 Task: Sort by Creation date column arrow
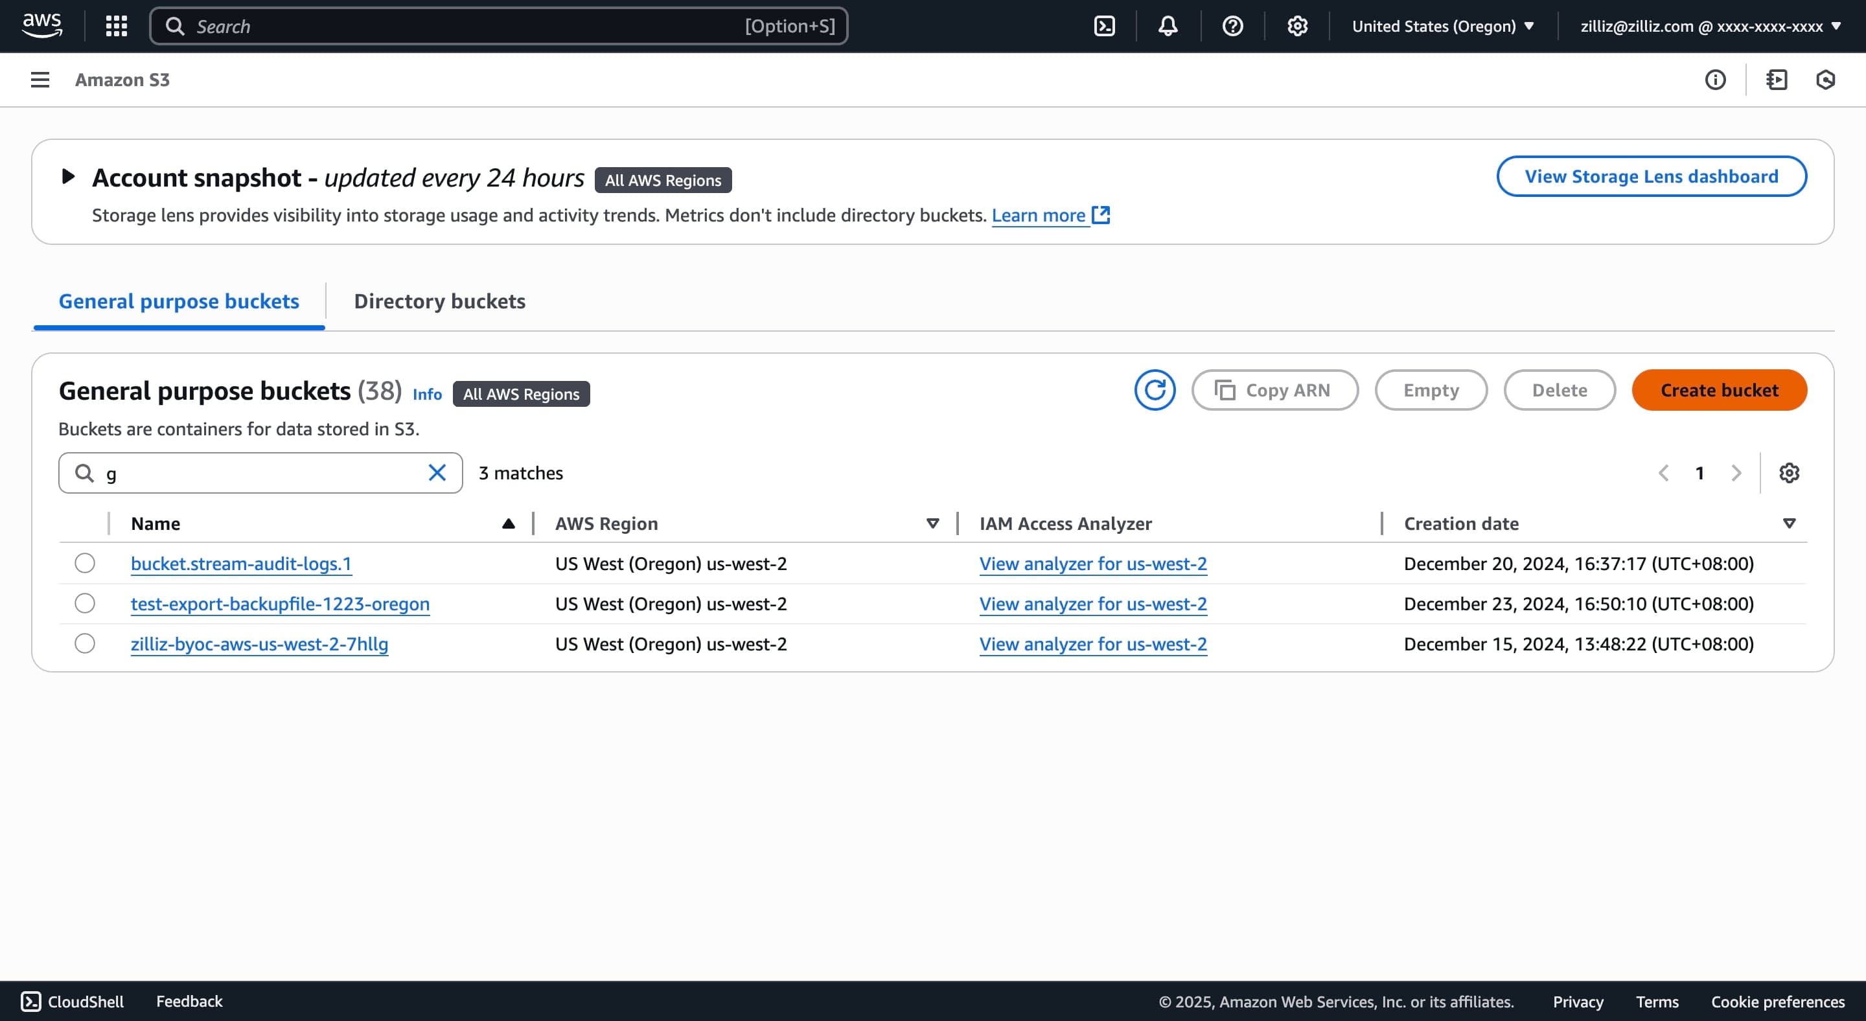[x=1789, y=523]
